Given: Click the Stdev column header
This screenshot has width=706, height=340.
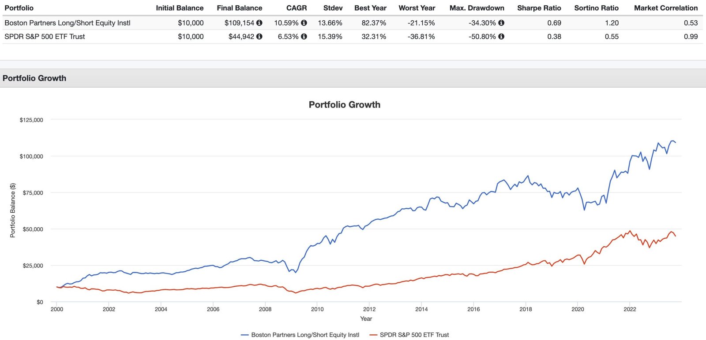Looking at the screenshot, I should tap(333, 8).
